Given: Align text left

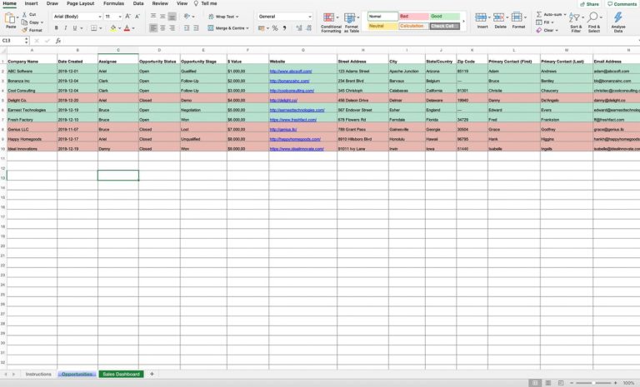Looking at the screenshot, I should coord(153,28).
